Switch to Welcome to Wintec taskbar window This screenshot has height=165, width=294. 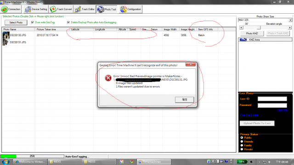pos(30,162)
